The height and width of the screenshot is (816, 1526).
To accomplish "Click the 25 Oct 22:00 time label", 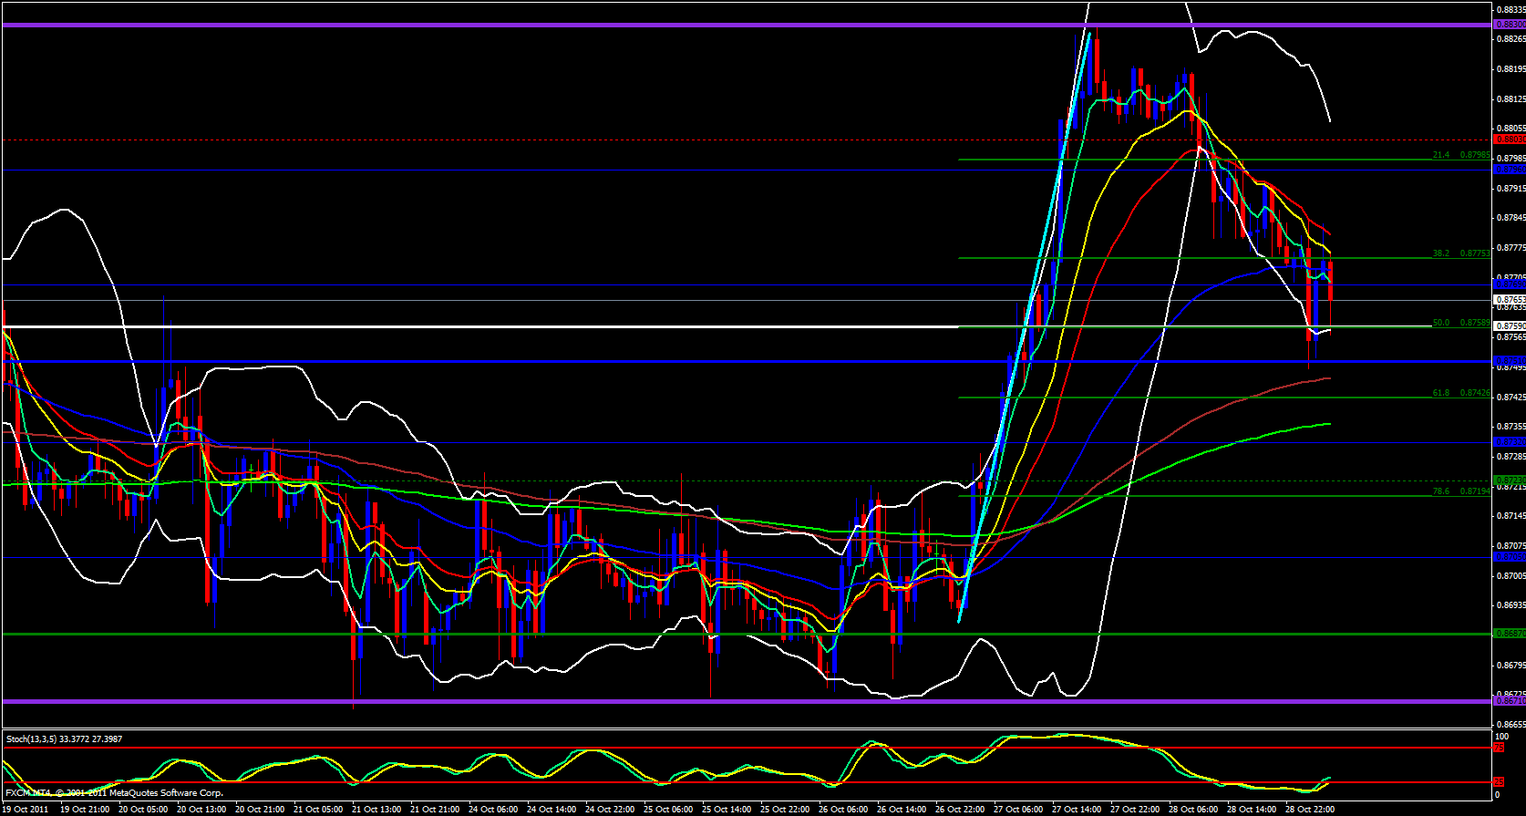I will pos(785,809).
